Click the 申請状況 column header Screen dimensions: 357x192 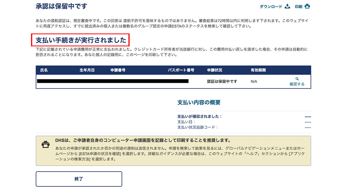pos(215,70)
